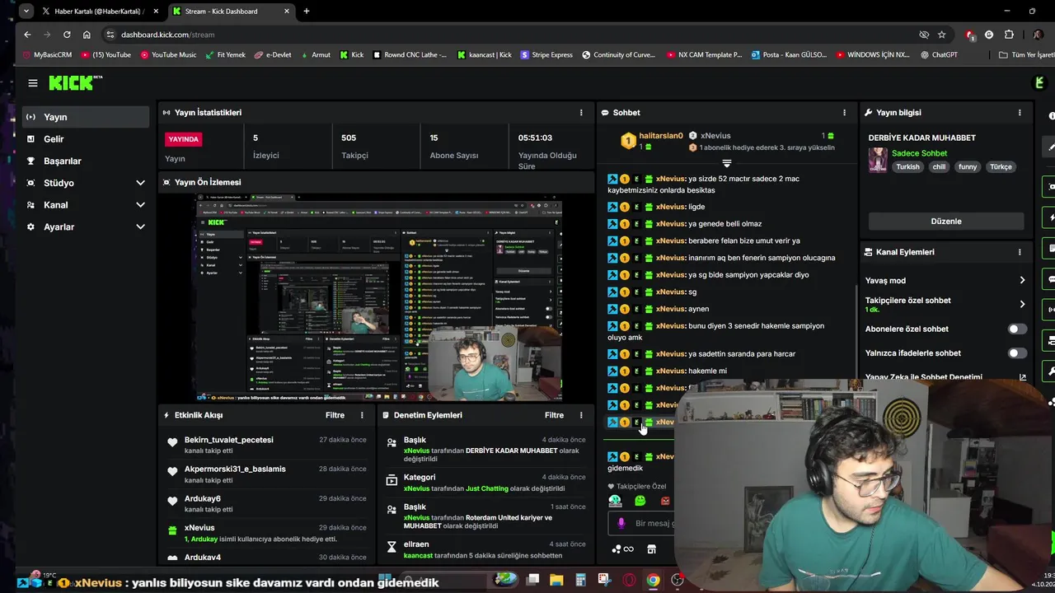Screen dimensions: 1055x593
Task: Open Etkinlik Akışı panel three-dot menu
Action: 362,415
